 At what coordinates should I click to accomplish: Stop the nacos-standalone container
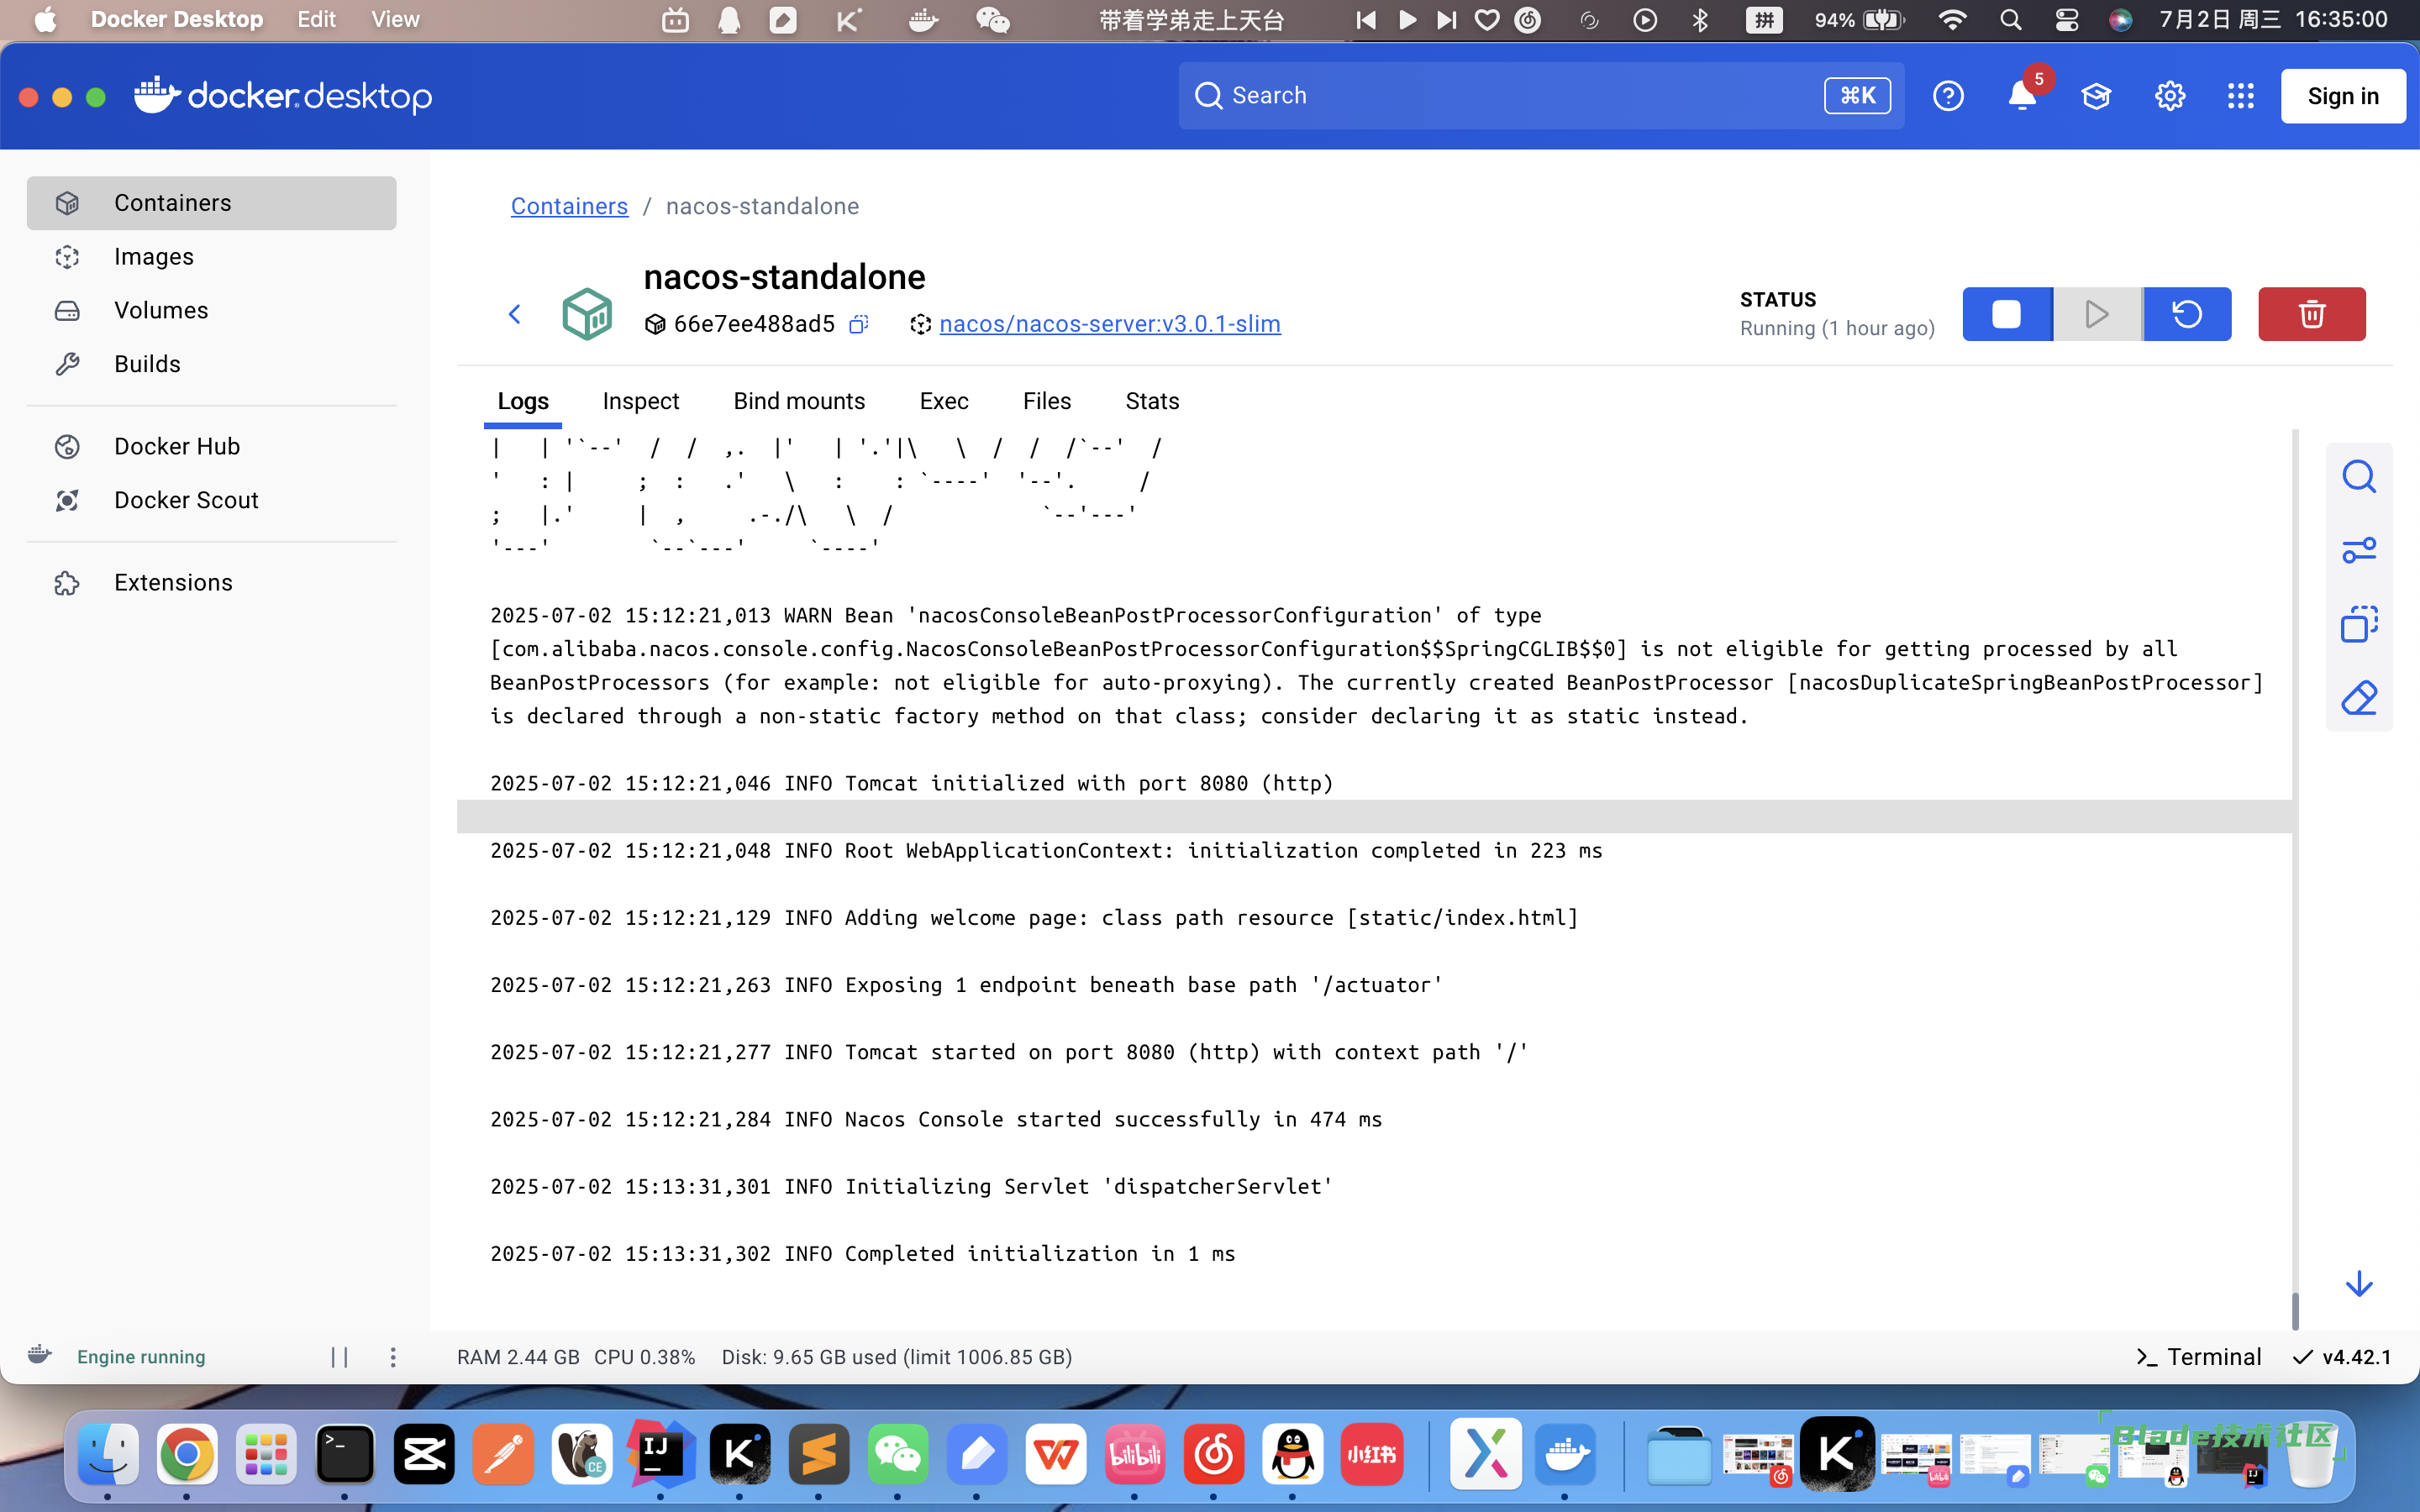[2006, 314]
